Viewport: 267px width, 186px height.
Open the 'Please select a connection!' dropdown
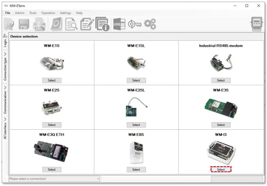click(x=54, y=179)
